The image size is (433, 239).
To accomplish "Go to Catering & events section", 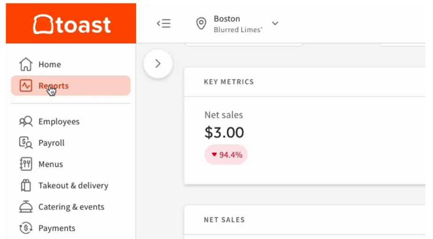I will point(71,206).
